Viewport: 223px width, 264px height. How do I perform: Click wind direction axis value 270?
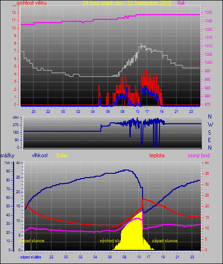click(16, 125)
